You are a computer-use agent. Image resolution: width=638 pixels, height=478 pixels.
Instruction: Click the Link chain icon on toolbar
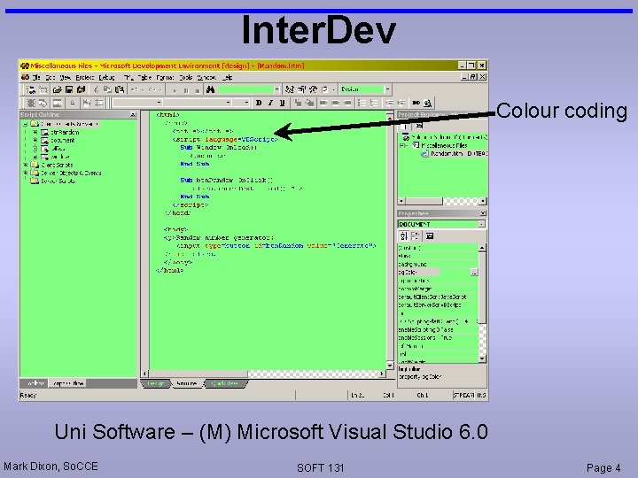pyautogui.click(x=416, y=103)
